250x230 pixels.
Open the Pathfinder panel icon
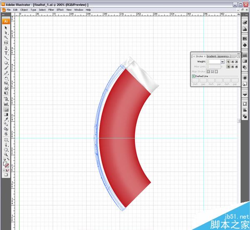[x=245, y=116]
